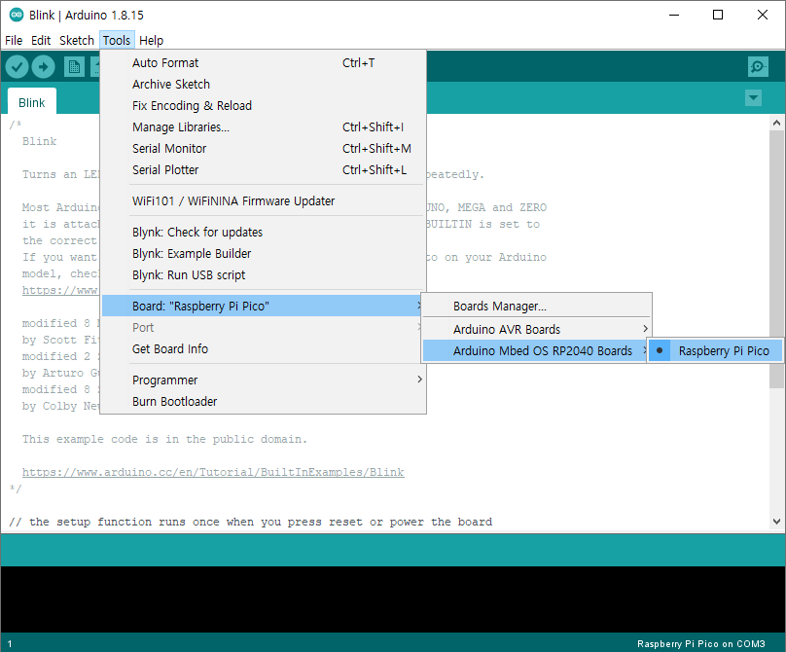This screenshot has width=786, height=652.
Task: Follow the arduino.cc BuiltInExamples/Blink link
Action: 213,472
